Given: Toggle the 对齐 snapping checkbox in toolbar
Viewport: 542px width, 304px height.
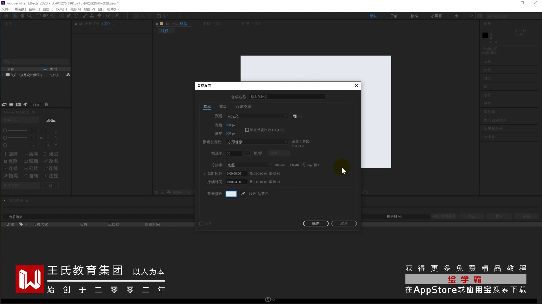Looking at the screenshot, I should click(x=159, y=16).
